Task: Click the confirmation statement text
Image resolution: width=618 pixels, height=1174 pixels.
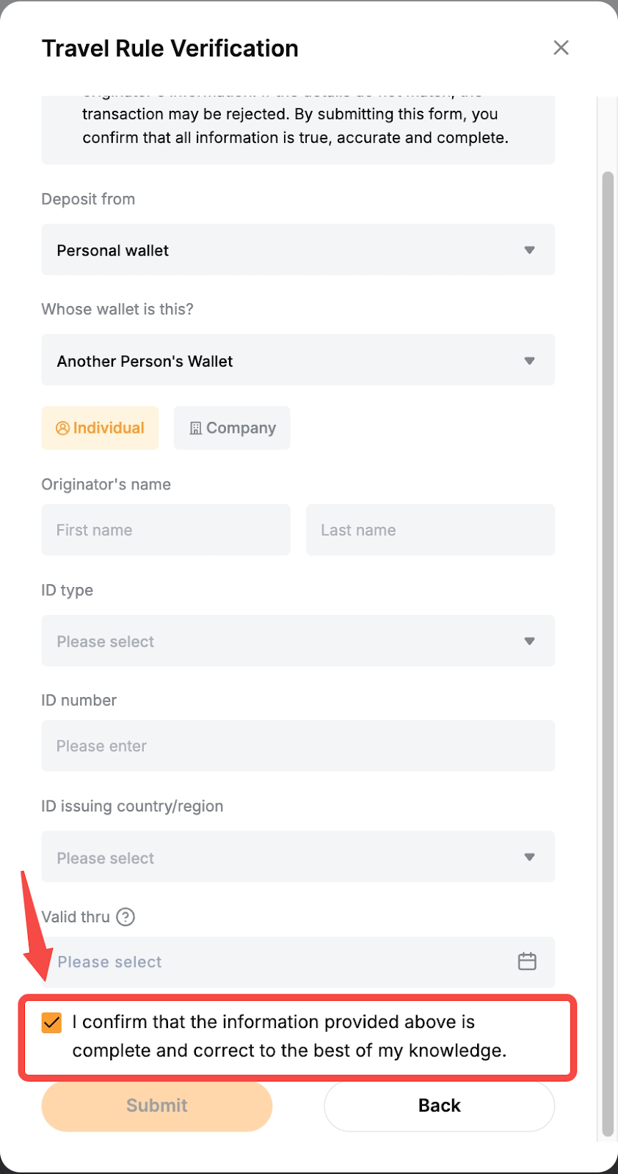Action: [x=289, y=1036]
